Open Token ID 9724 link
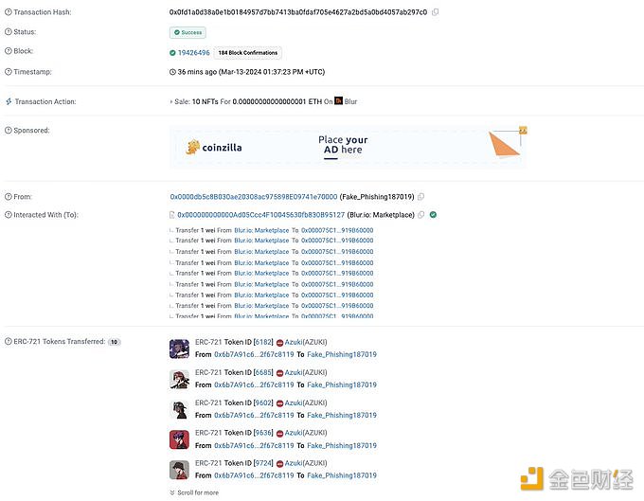644x501 pixels. pos(263,463)
